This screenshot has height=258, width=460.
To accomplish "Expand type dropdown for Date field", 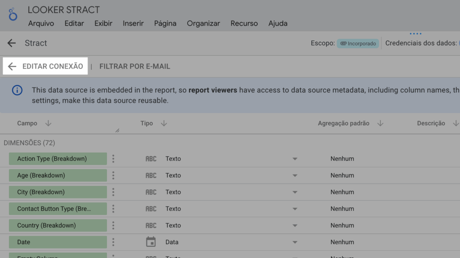I will (295, 242).
